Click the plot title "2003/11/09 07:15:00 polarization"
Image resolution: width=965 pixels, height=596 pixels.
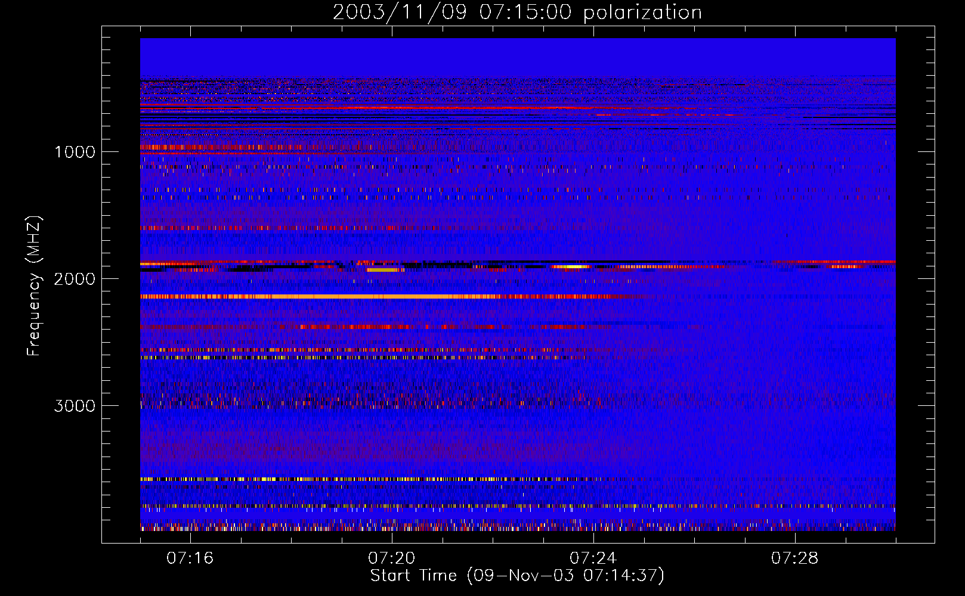click(x=517, y=13)
